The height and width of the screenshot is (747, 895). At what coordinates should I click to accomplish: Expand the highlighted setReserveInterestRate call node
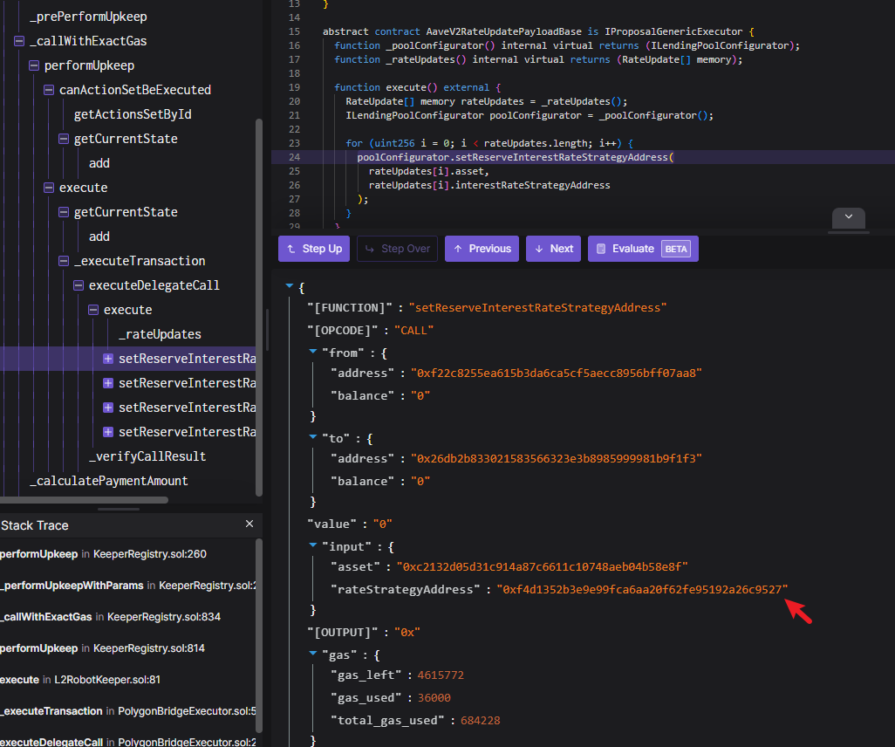(108, 359)
